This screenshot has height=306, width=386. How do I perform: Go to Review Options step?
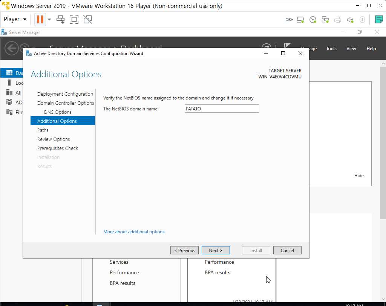54,139
